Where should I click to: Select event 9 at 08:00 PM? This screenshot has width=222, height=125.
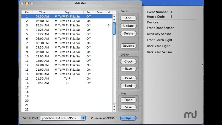67,52
